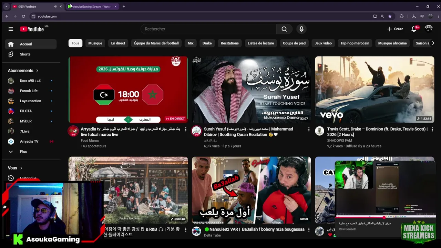Open the SHADOWS FAM channel name

tap(340, 141)
